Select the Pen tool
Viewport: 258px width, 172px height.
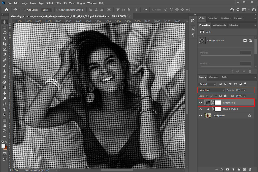coord(5,104)
